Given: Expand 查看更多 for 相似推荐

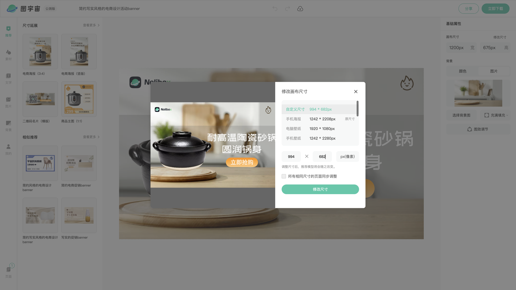Looking at the screenshot, I should (91, 137).
